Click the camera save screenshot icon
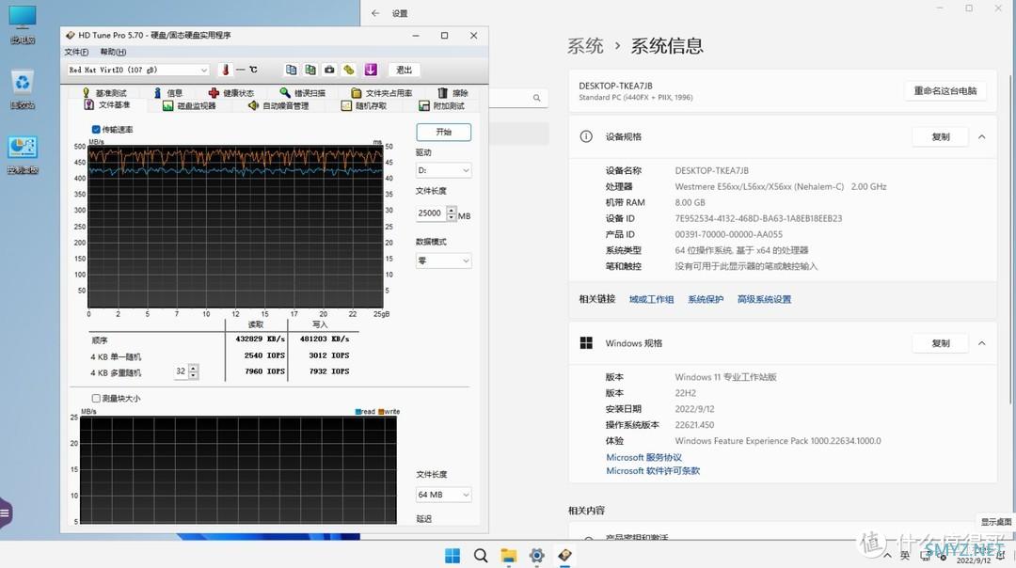 click(x=330, y=70)
